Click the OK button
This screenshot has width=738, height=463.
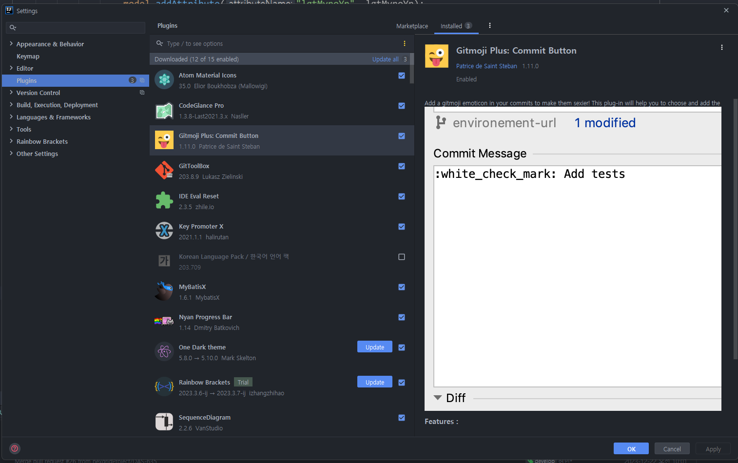tap(631, 449)
